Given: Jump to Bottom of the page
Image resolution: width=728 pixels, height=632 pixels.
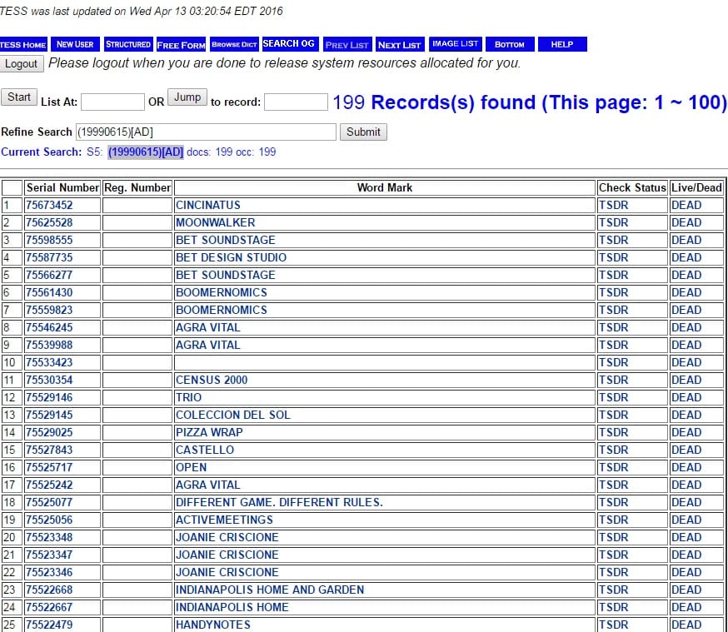Looking at the screenshot, I should [509, 44].
